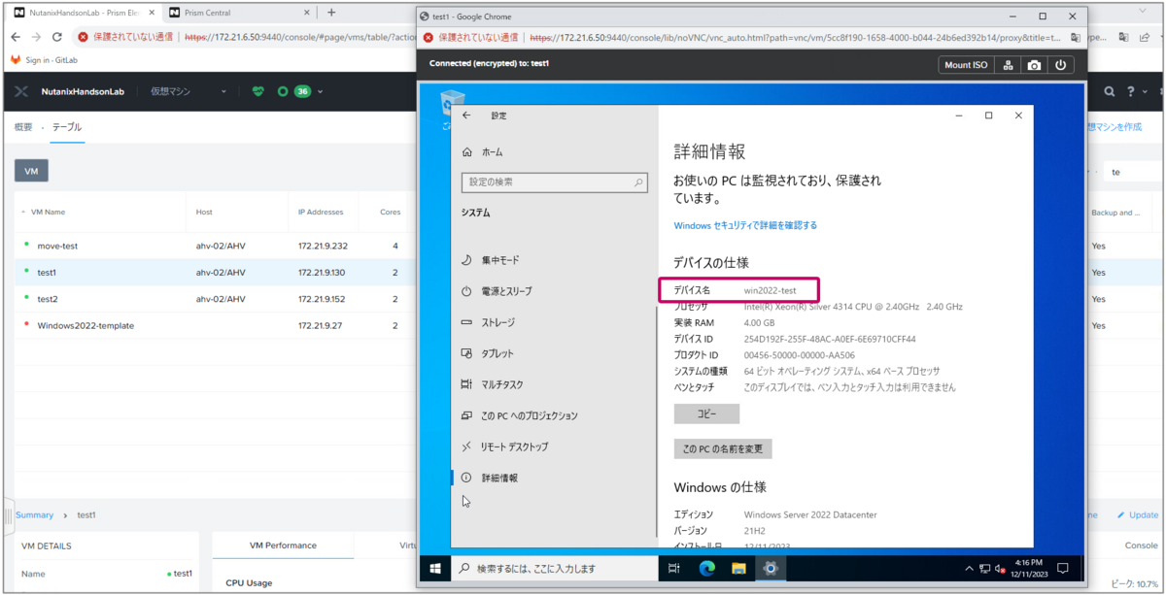Switch to テーブル (Table) tab
The image size is (1166, 595).
coord(67,127)
